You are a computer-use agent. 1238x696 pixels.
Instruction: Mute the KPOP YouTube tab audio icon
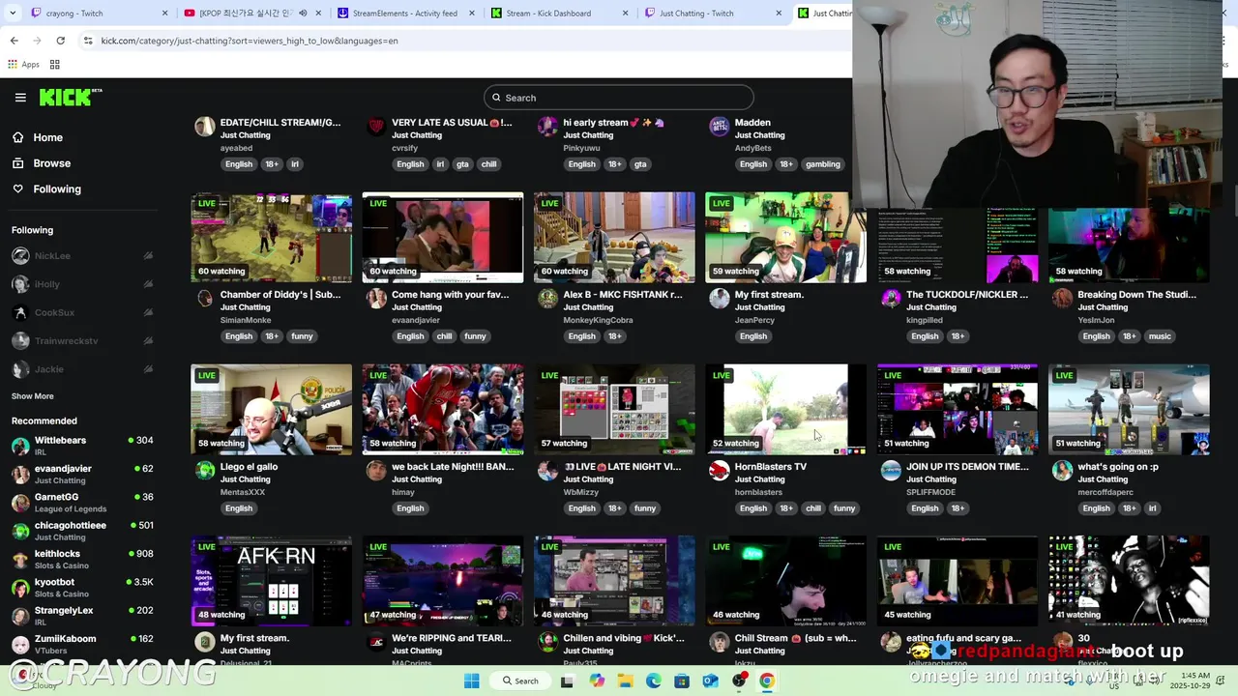pyautogui.click(x=303, y=14)
